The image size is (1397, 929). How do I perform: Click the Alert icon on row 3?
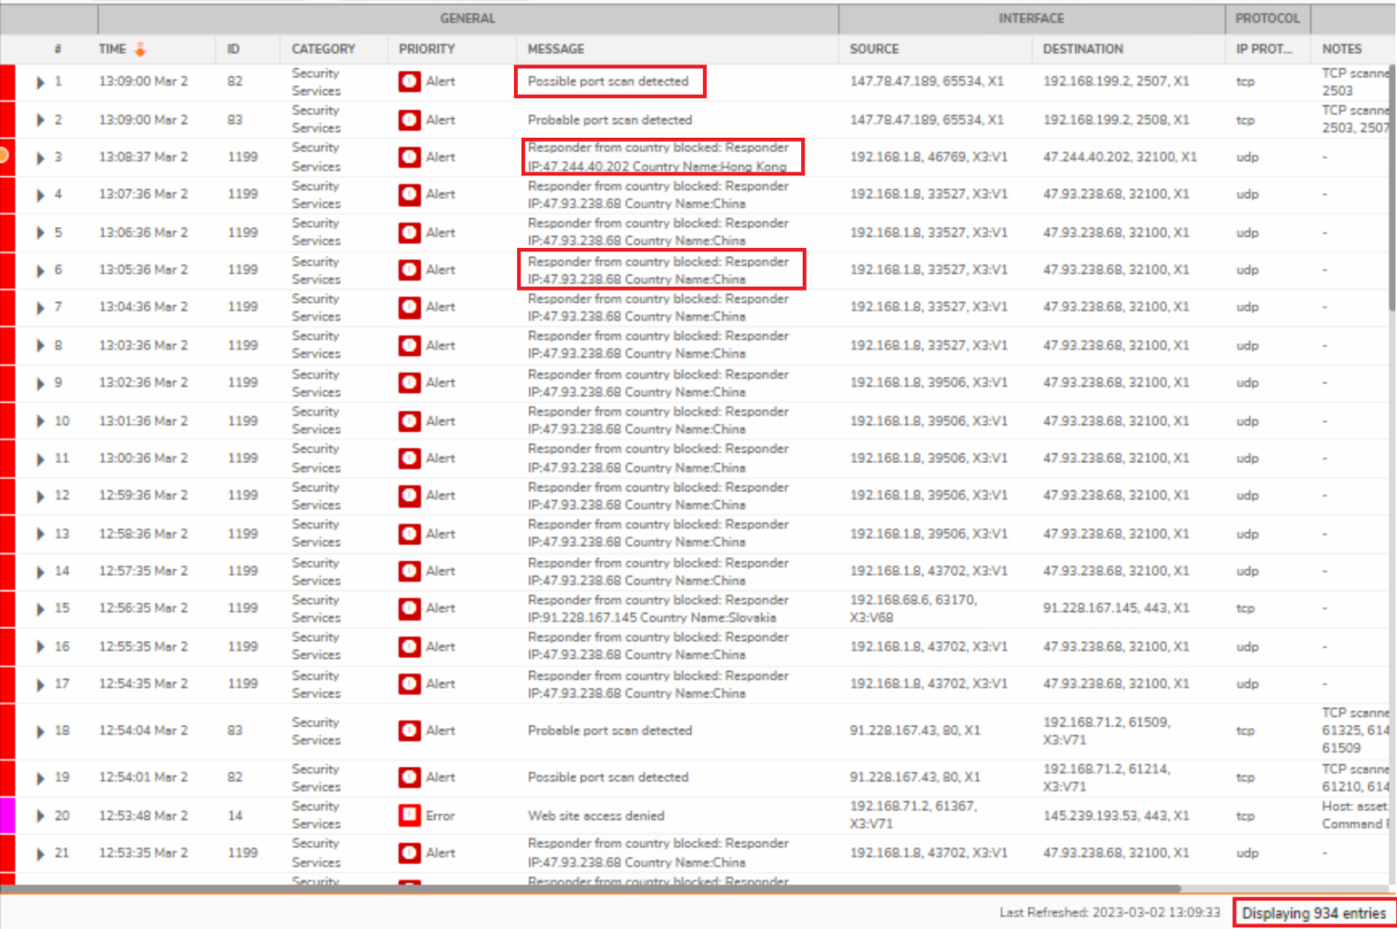pos(409,157)
